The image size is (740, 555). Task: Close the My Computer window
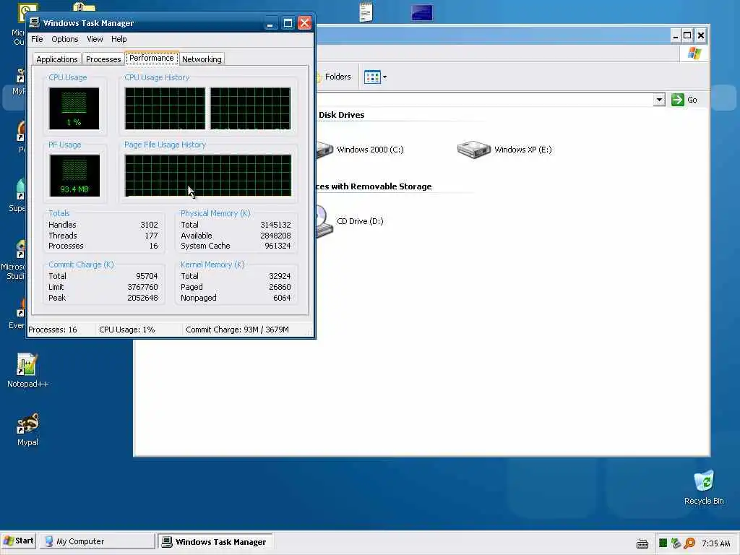click(701, 35)
